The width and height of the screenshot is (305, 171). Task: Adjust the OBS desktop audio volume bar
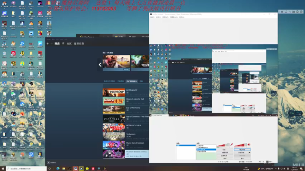[x=241, y=145]
